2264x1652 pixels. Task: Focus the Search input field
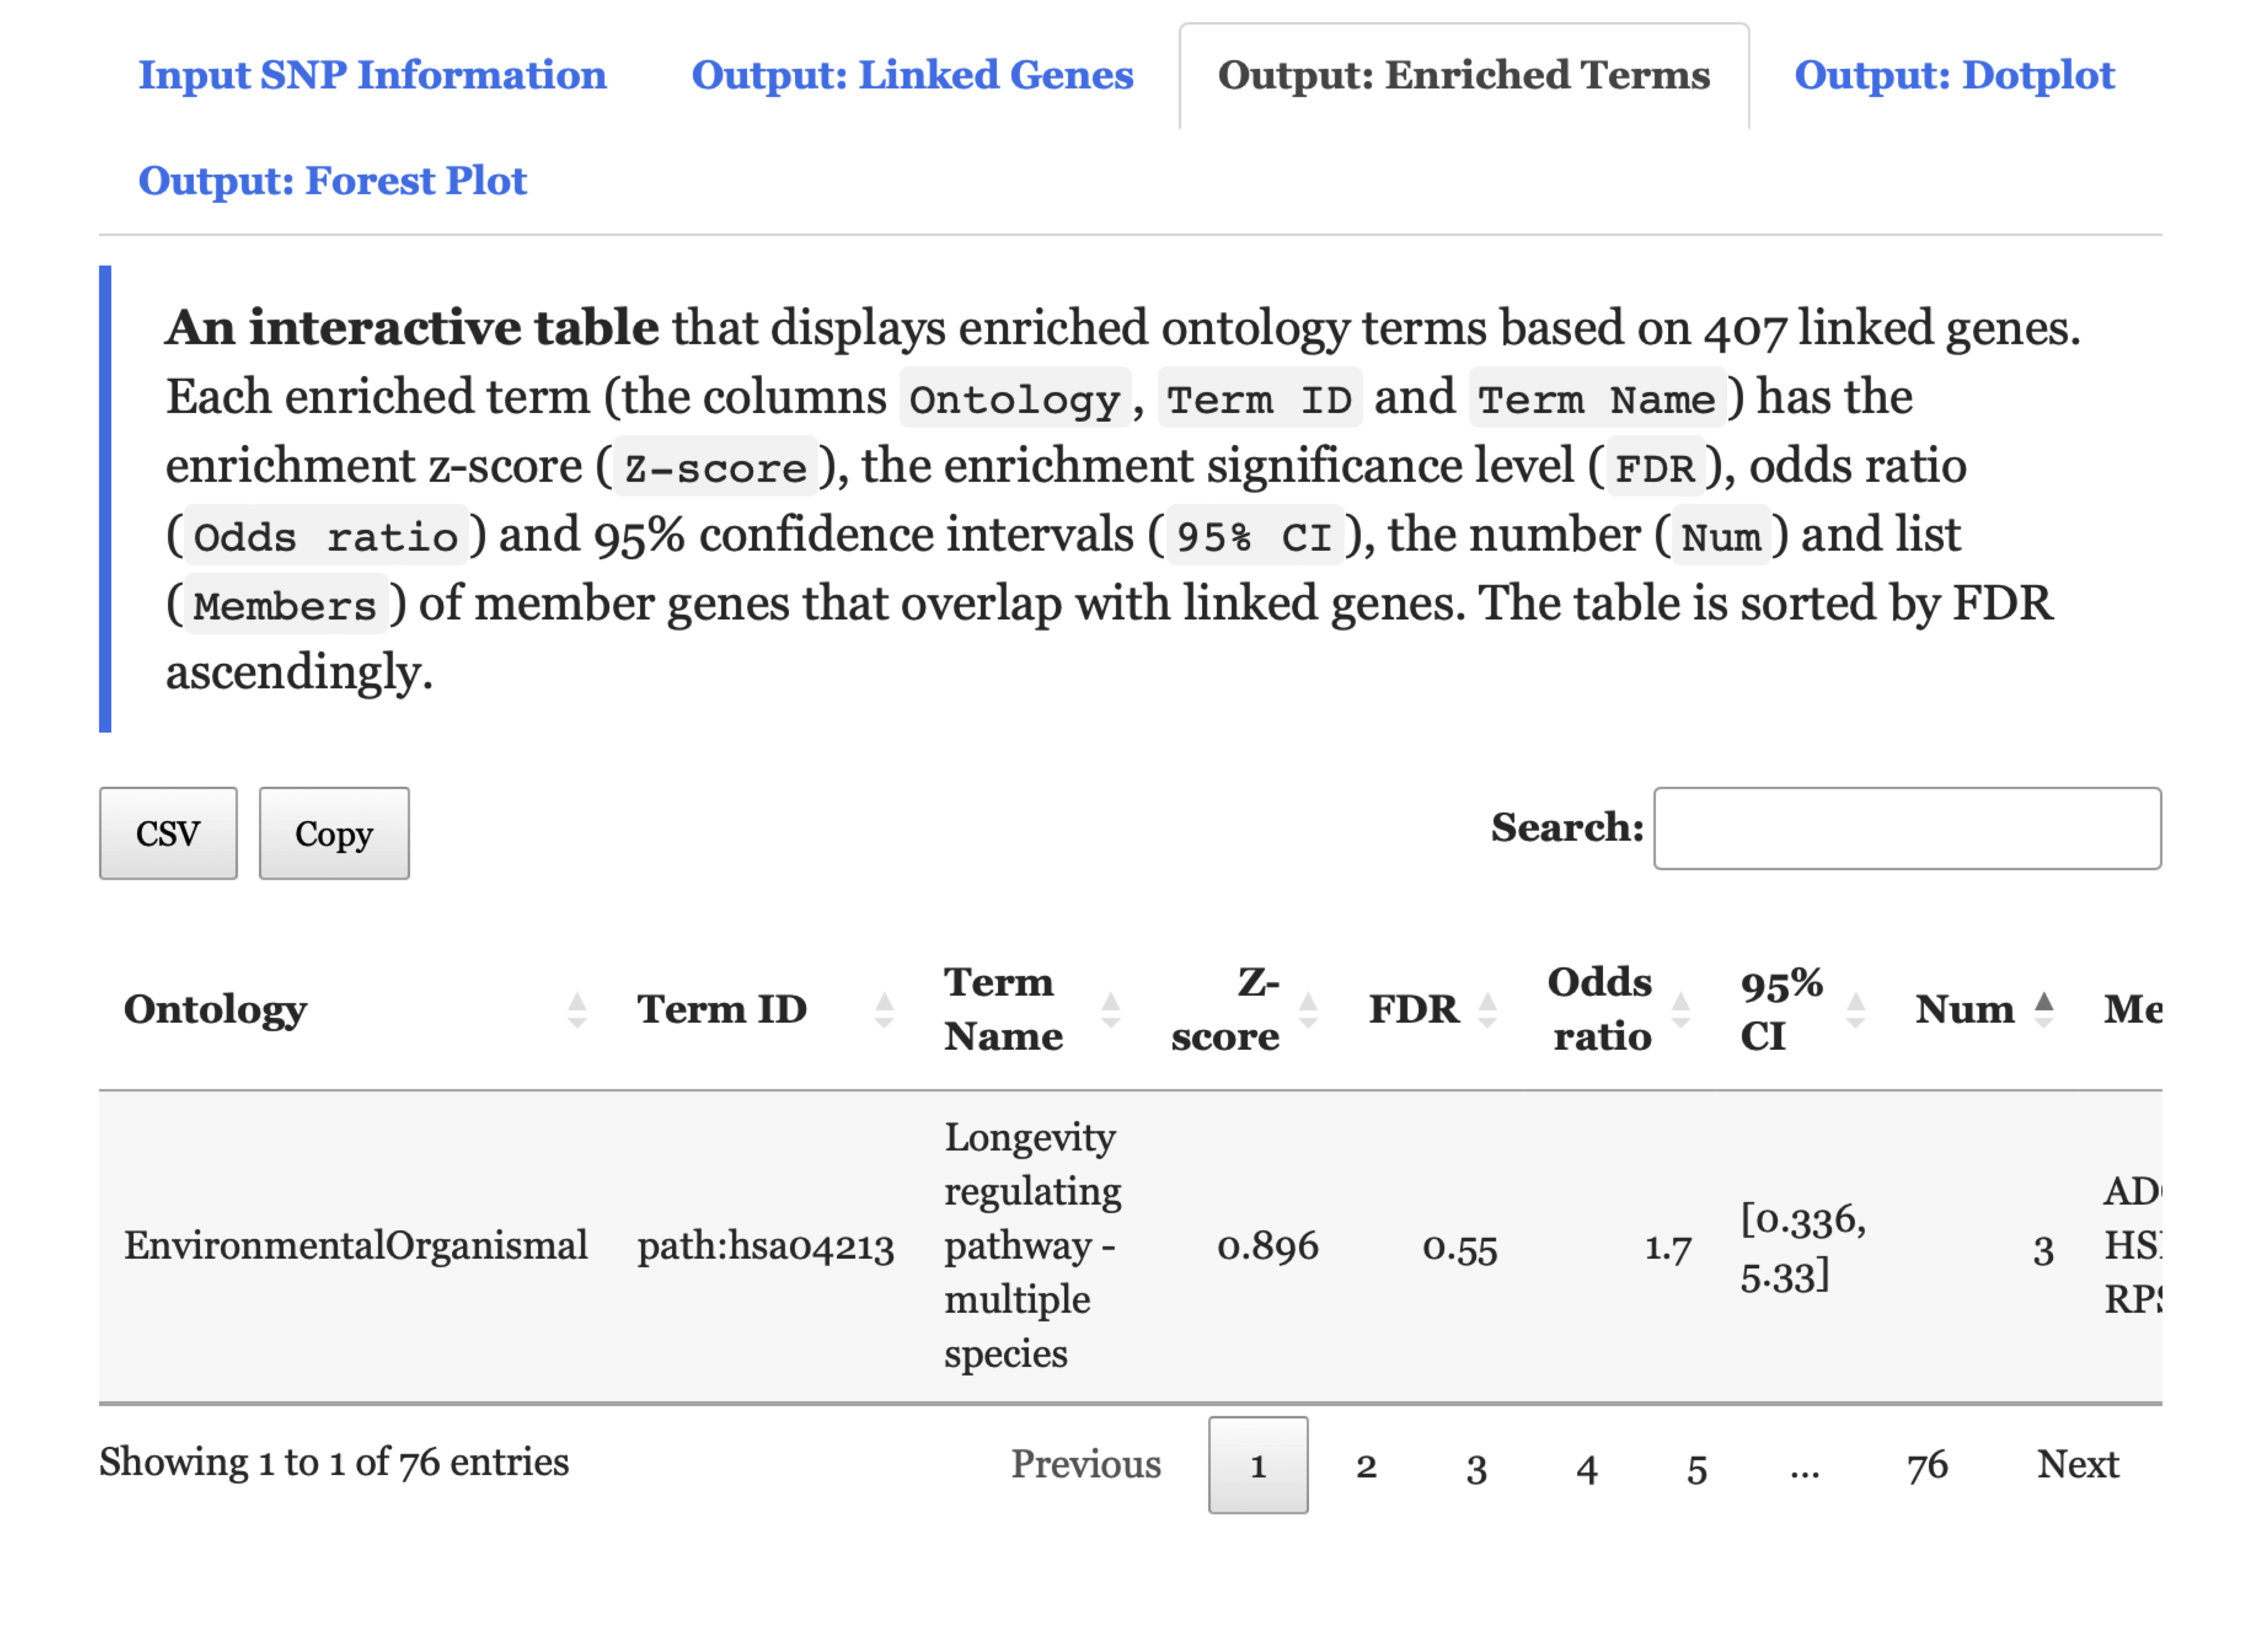coord(1906,829)
